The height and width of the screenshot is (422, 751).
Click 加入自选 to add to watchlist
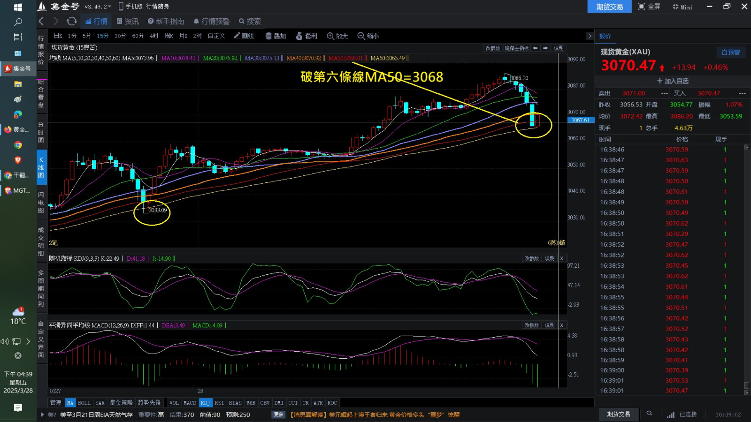coord(673,81)
